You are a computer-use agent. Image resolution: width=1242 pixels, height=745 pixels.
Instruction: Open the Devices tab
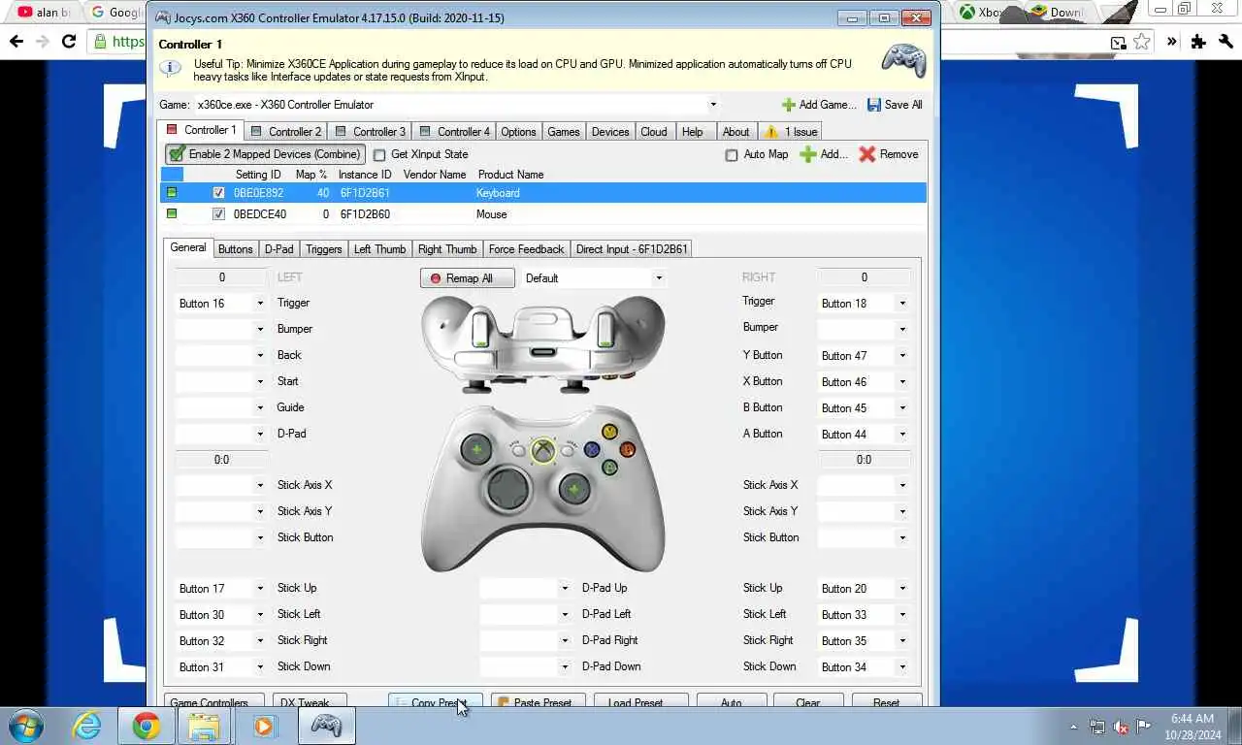(610, 132)
